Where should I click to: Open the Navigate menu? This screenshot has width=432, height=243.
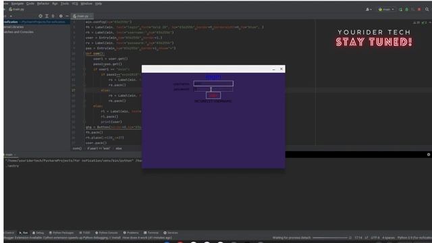pos(18,3)
